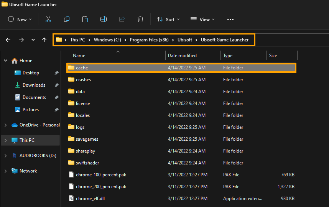The image size is (329, 207).
Task: Unpin Desktop using its pin icon
Action: (57, 73)
